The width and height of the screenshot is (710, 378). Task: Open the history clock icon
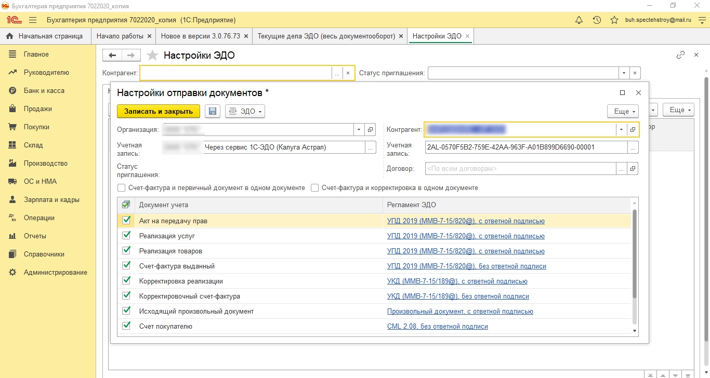pos(597,20)
